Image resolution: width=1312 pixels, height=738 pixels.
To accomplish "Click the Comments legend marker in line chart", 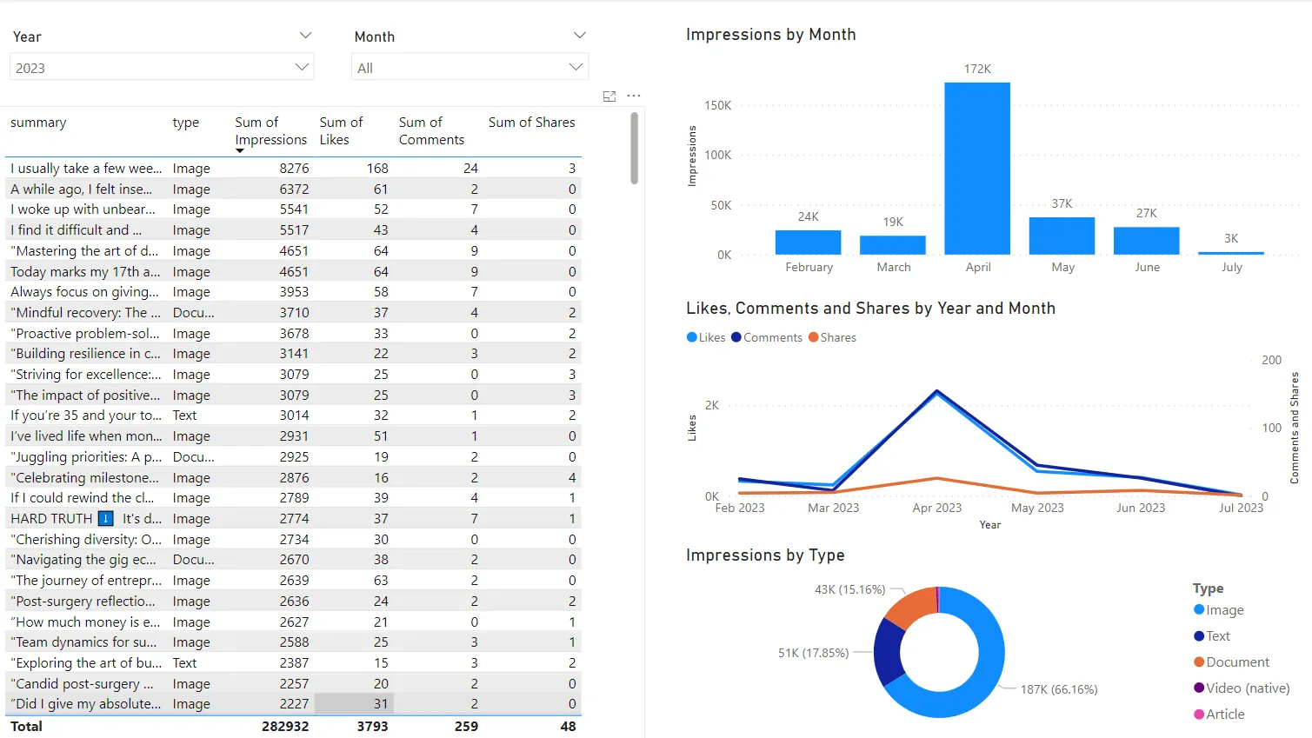I will (736, 337).
